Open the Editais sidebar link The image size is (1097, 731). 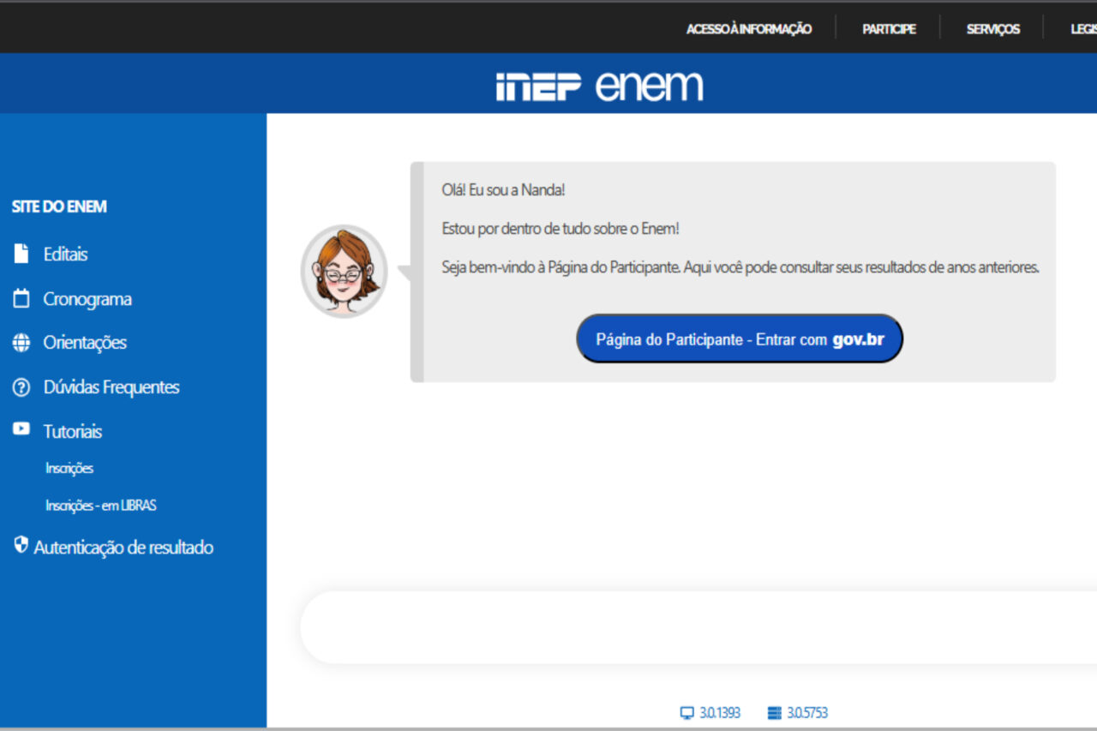[x=65, y=255]
